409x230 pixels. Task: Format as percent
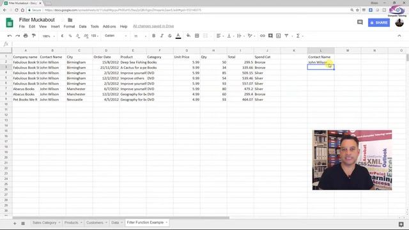click(70, 36)
